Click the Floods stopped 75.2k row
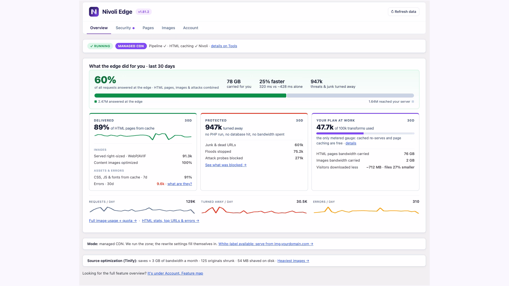The height and width of the screenshot is (286, 509). pos(254,152)
